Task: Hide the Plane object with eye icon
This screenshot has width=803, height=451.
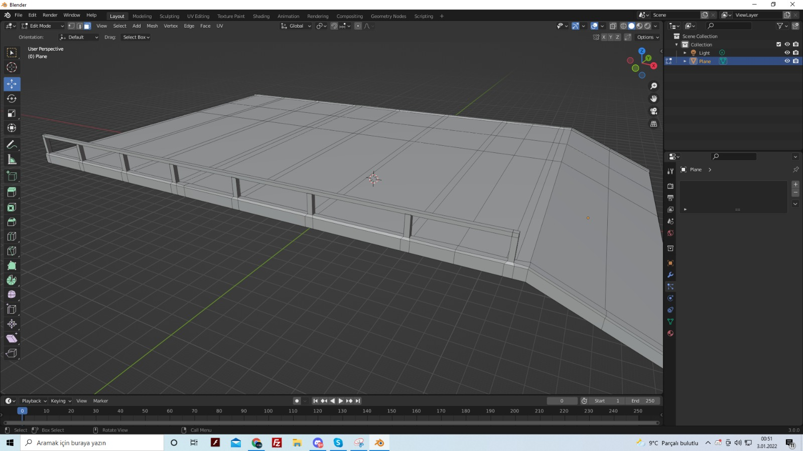Action: point(787,61)
